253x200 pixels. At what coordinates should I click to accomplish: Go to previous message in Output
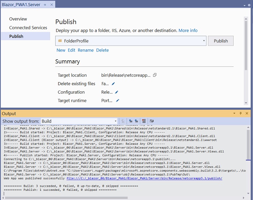(131, 121)
